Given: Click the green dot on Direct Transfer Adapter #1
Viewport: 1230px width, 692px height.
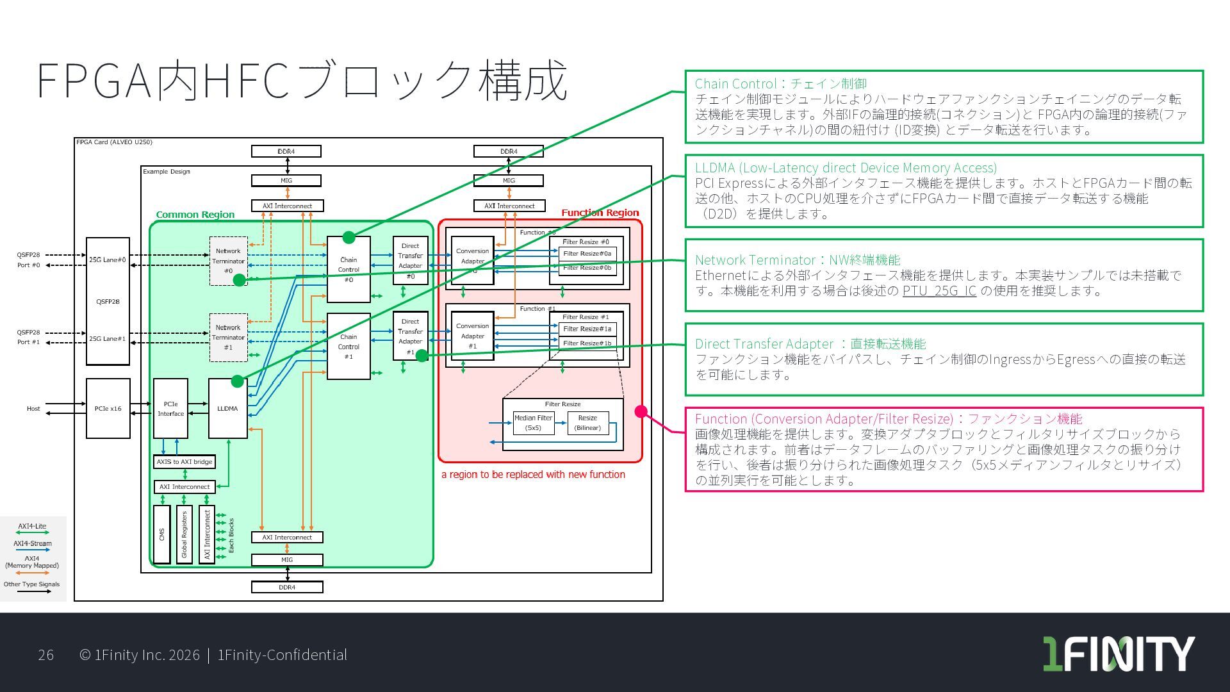Looking at the screenshot, I should (x=422, y=356).
